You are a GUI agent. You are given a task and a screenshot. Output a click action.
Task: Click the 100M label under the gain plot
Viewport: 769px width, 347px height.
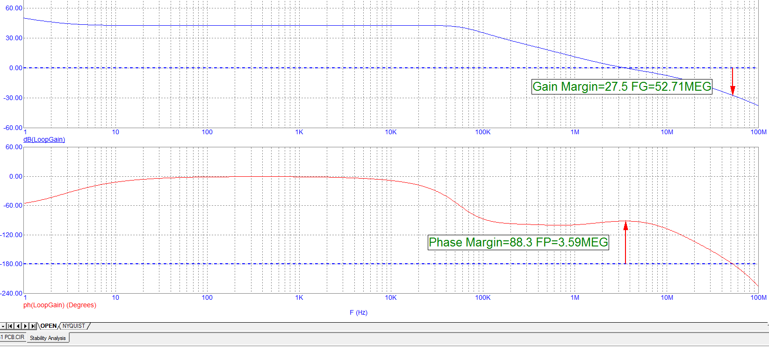point(759,132)
